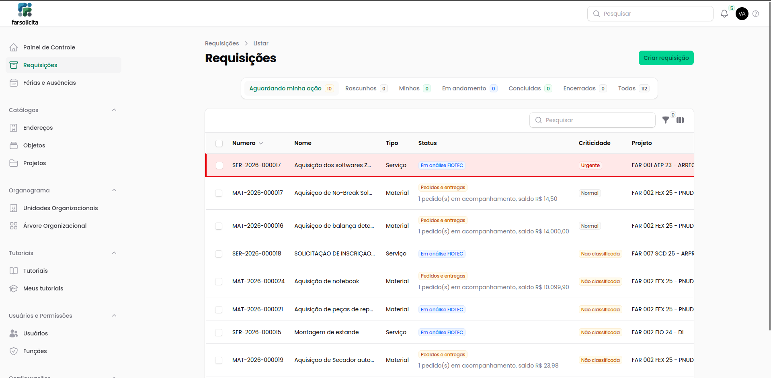Click the Criar requisição button
Screen dimensions: 773x378
(666, 58)
